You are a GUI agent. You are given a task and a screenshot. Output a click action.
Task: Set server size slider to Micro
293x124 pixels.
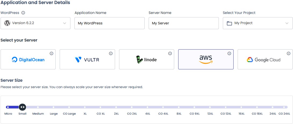point(8,107)
